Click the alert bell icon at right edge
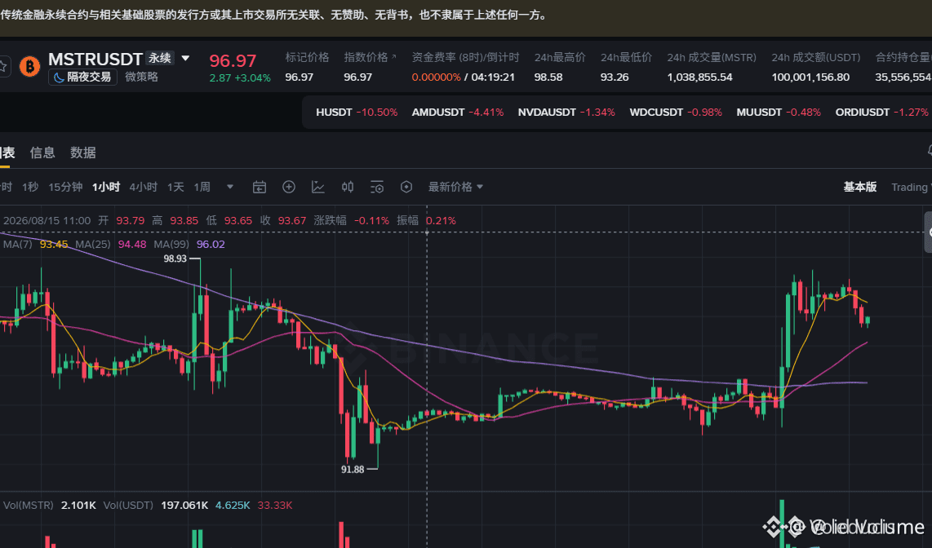This screenshot has height=548, width=932. 930,151
